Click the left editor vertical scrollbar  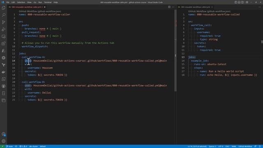click(x=175, y=50)
